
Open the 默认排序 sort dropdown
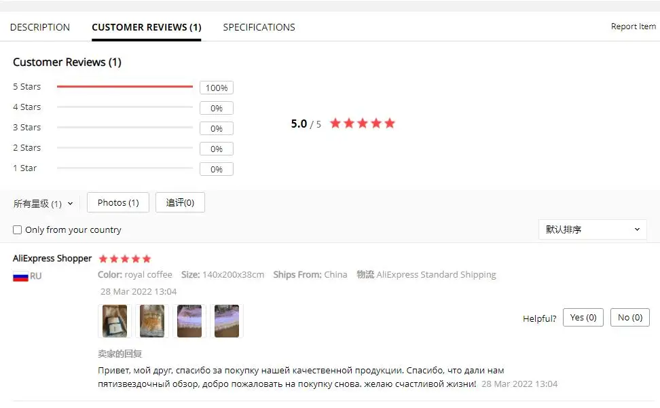coord(593,229)
